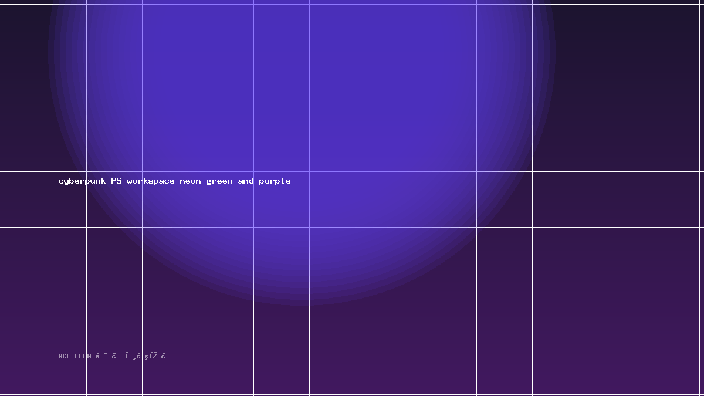Click the "FLOW" footer text

pos(83,356)
